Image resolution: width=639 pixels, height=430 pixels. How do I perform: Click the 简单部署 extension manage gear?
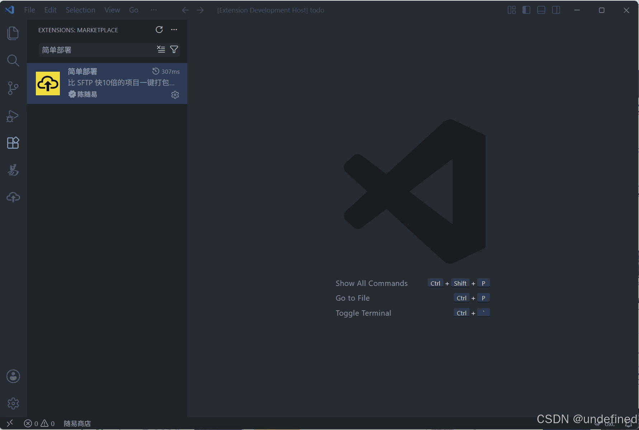[x=175, y=95]
